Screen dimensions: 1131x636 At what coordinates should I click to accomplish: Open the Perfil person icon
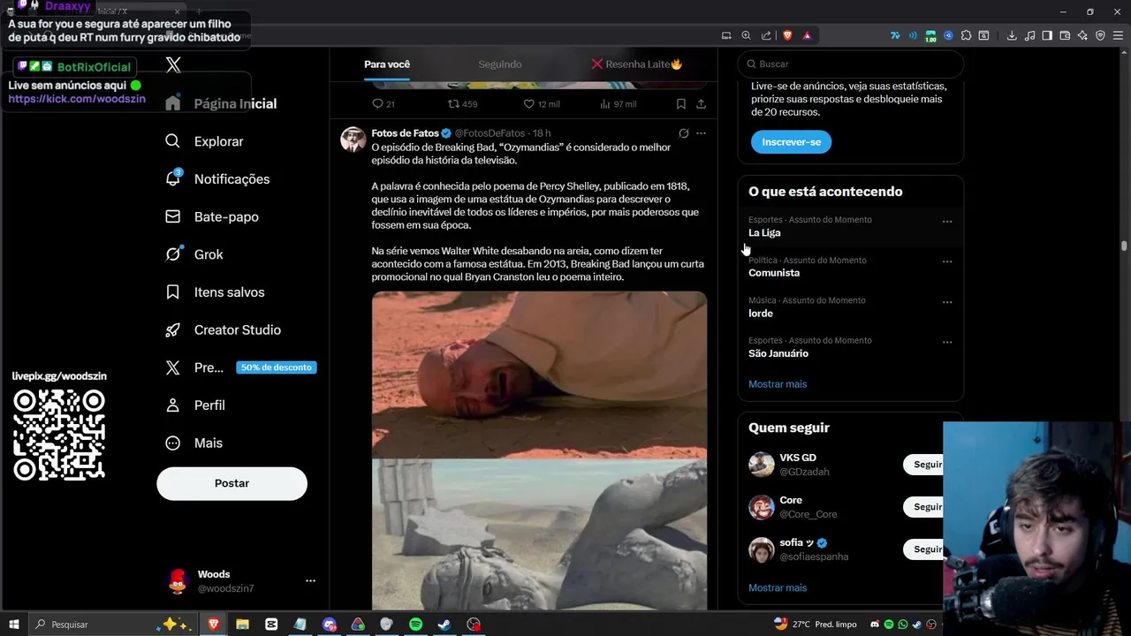pos(173,405)
